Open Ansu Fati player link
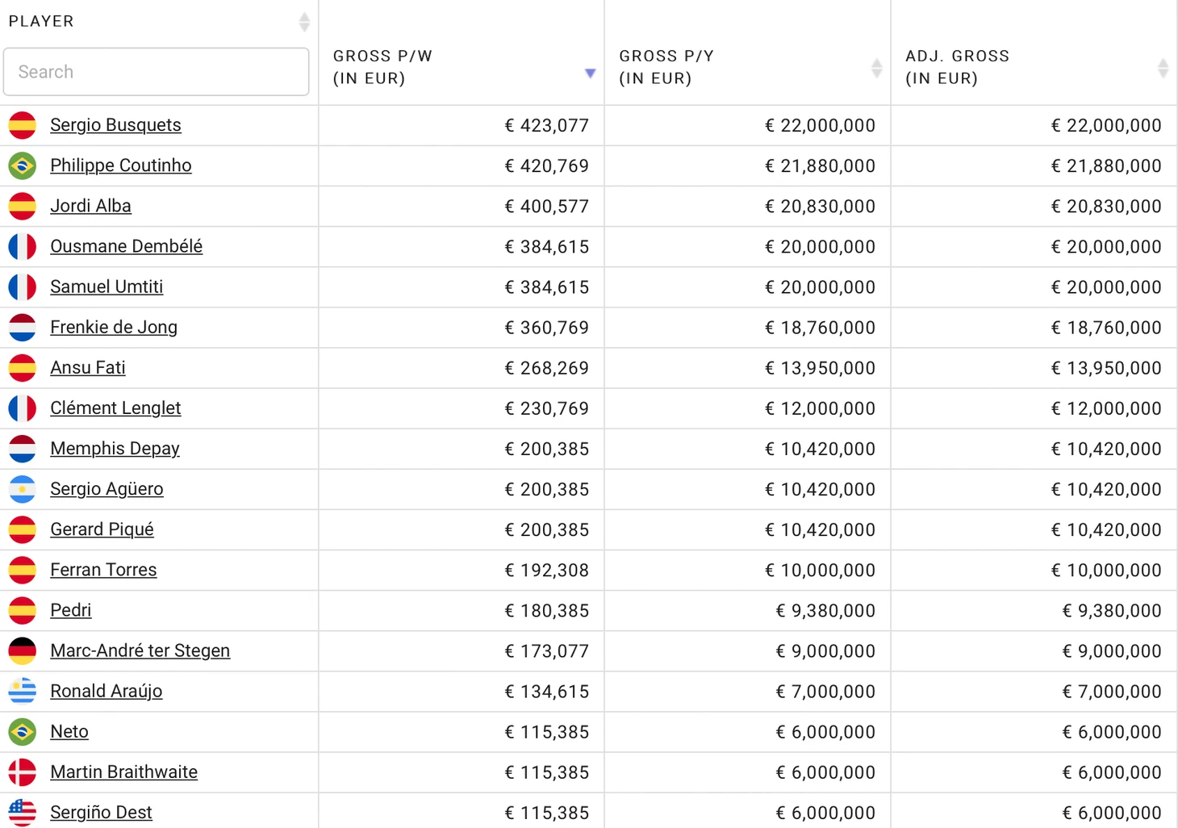 pyautogui.click(x=88, y=367)
